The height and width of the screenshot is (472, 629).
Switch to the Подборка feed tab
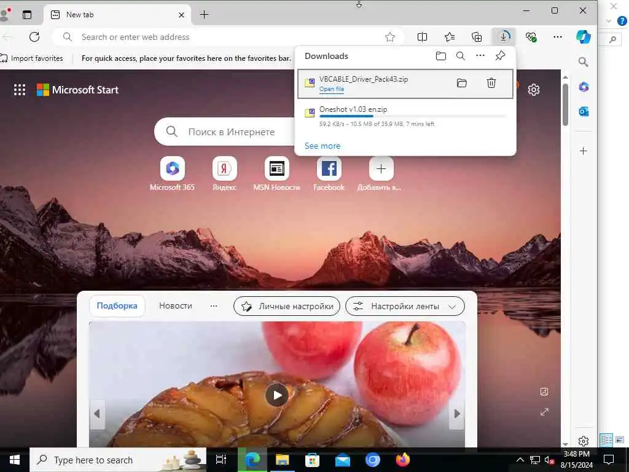click(x=117, y=306)
